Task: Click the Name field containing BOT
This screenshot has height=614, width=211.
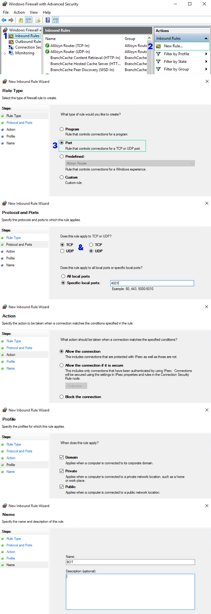Action: pos(130,562)
